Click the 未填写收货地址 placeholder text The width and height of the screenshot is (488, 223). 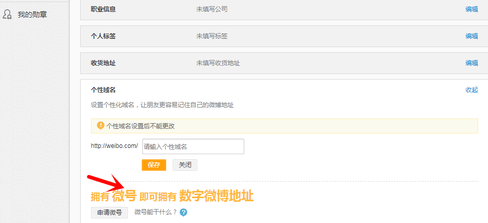[218, 63]
